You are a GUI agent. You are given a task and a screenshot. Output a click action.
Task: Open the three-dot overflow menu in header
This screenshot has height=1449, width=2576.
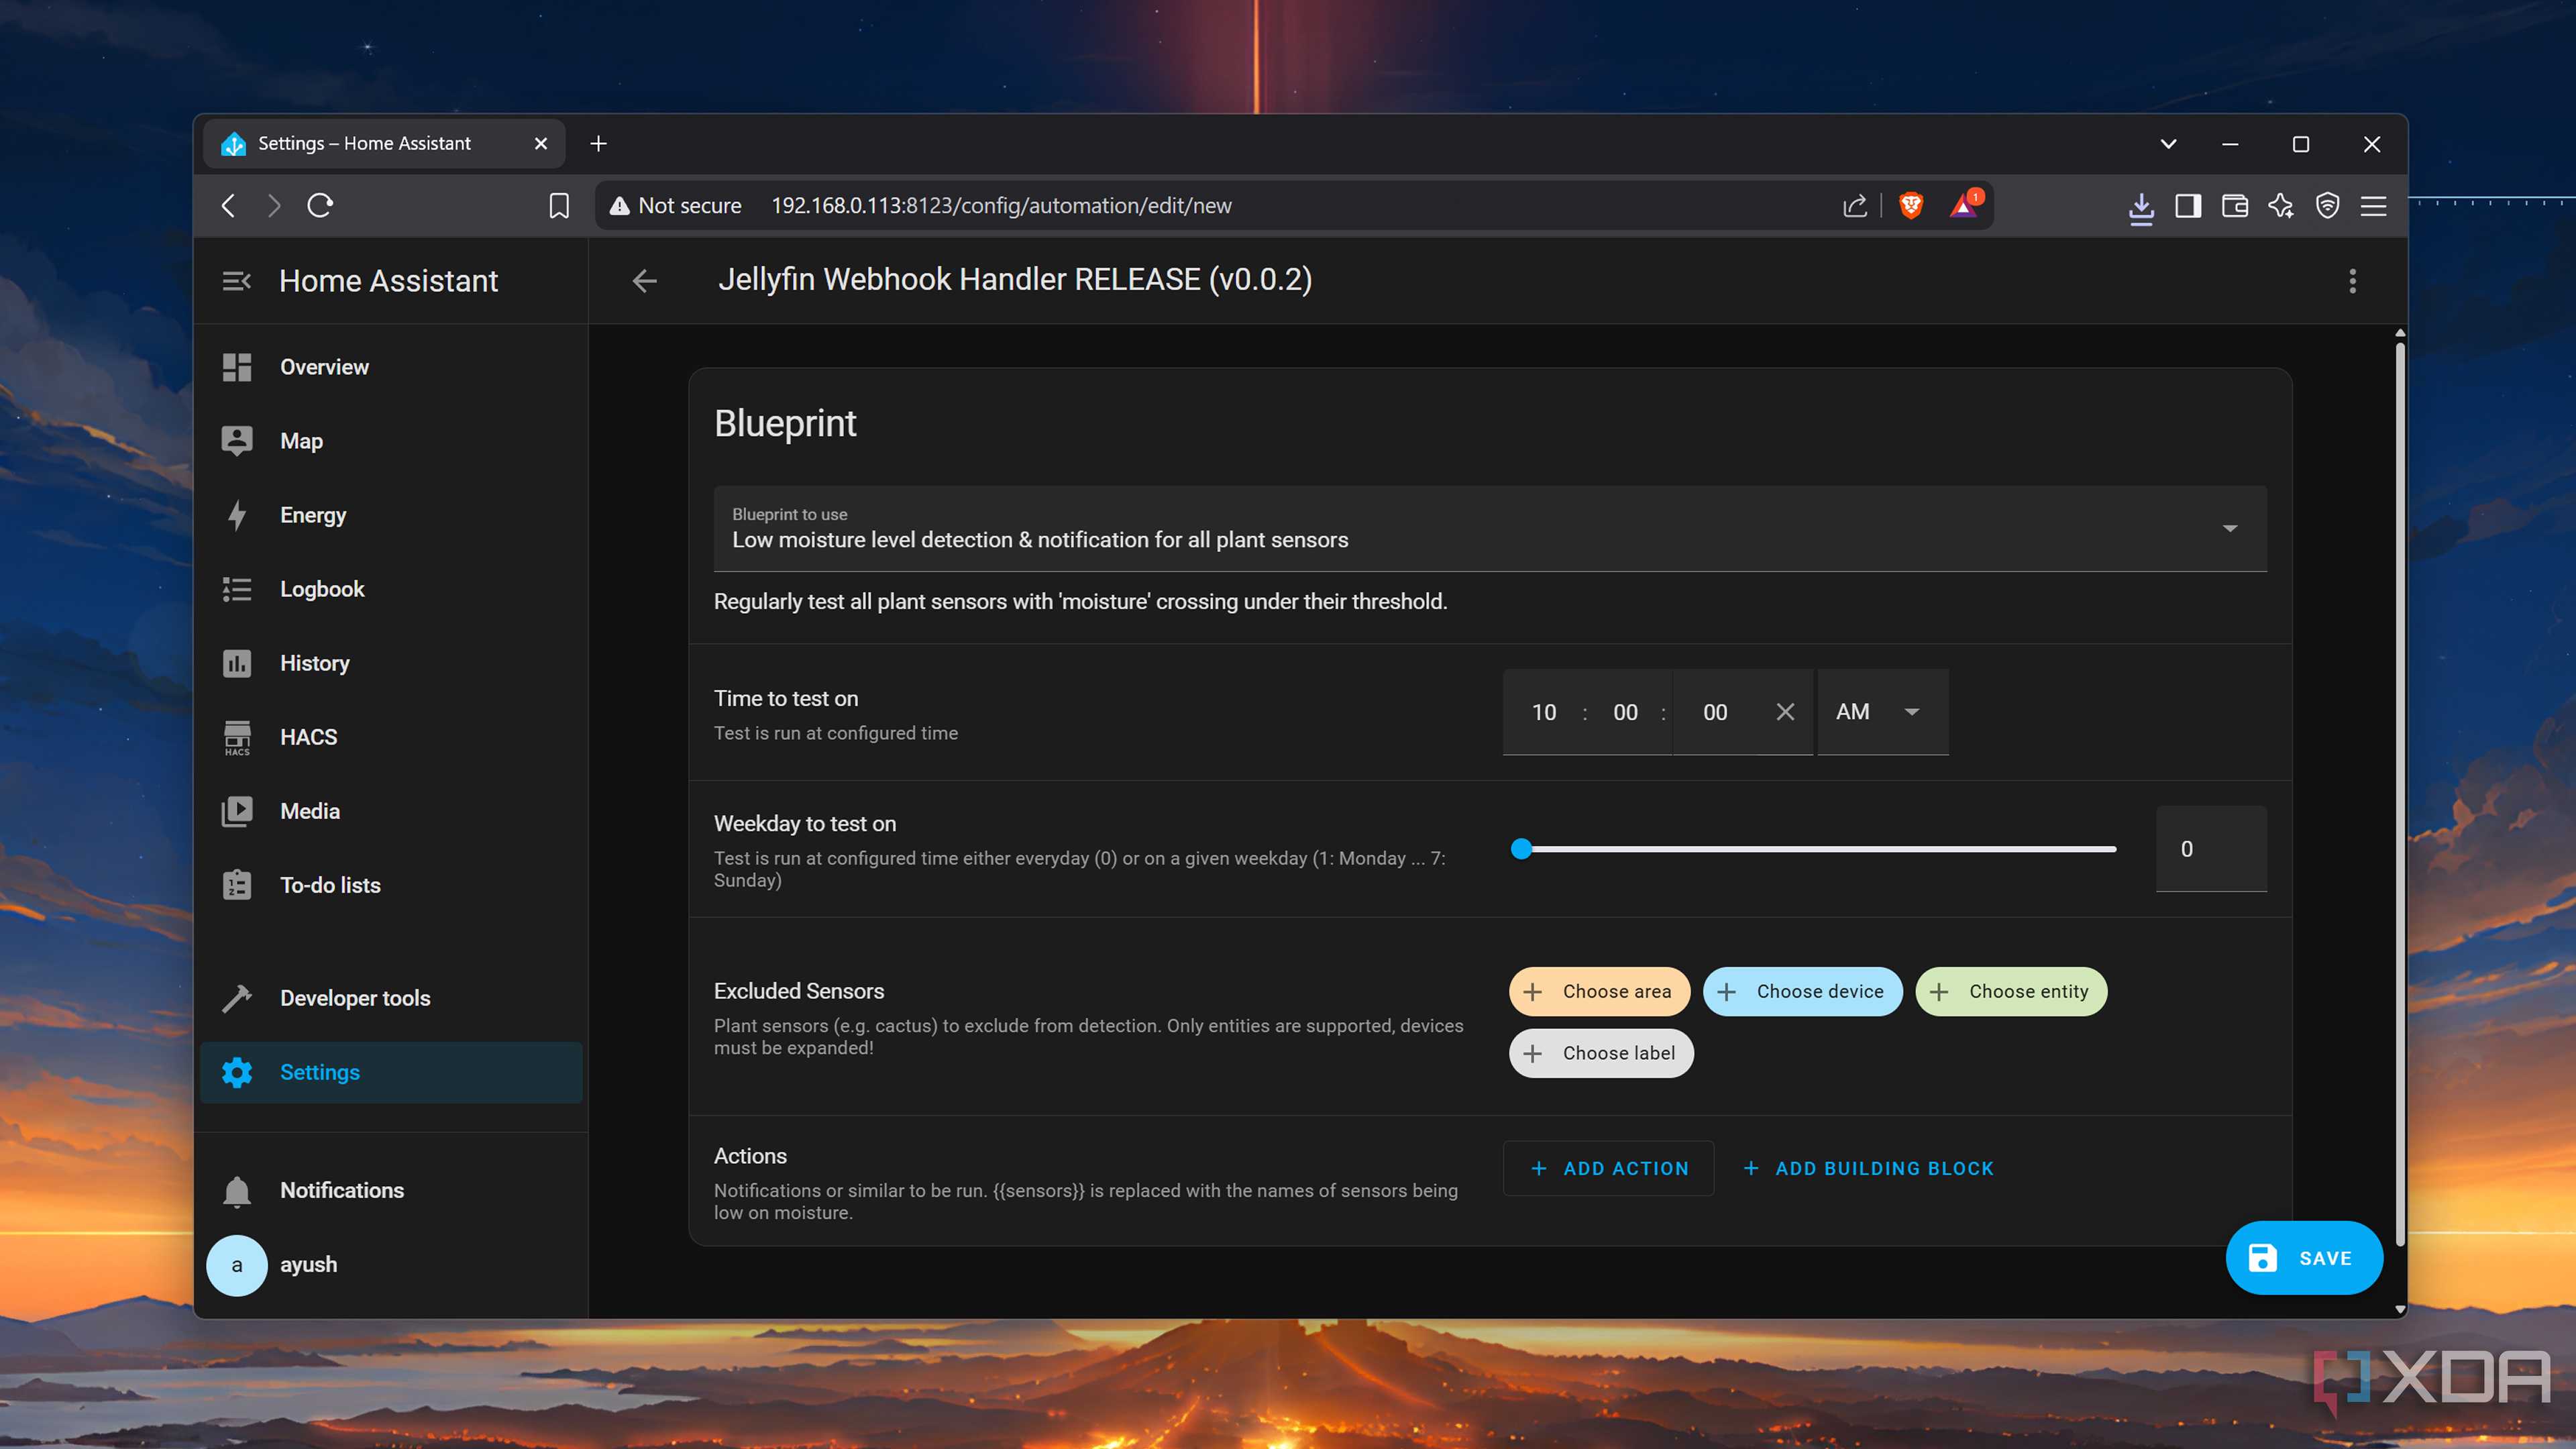click(2352, 281)
